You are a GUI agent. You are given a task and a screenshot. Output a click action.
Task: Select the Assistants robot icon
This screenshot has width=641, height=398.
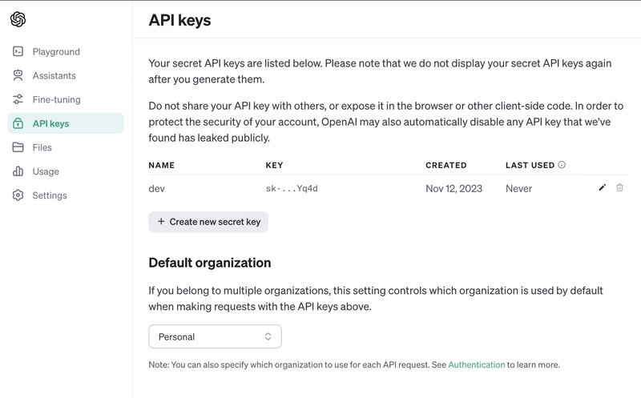click(x=18, y=75)
